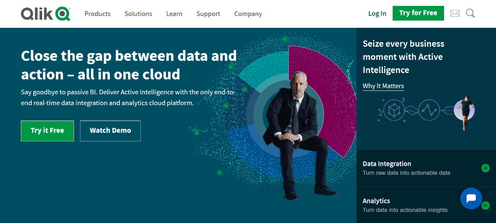Open the Products menu
The height and width of the screenshot is (223, 496).
[97, 14]
